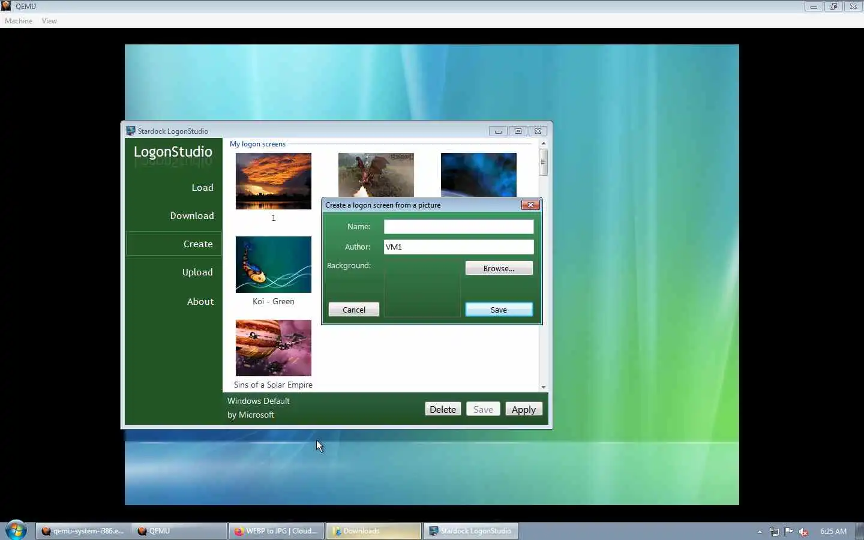This screenshot has height=540, width=864.
Task: Click the Name input field
Action: [x=458, y=226]
